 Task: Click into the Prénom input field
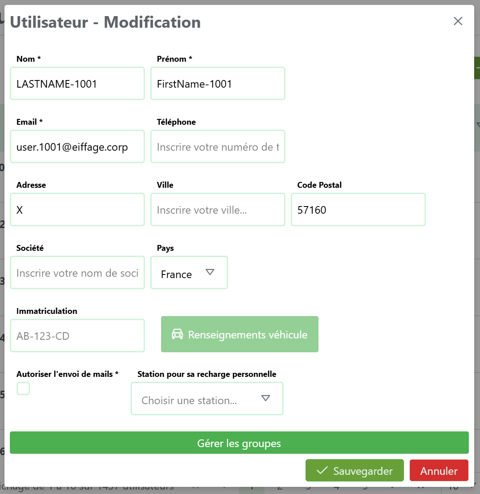pos(218,84)
